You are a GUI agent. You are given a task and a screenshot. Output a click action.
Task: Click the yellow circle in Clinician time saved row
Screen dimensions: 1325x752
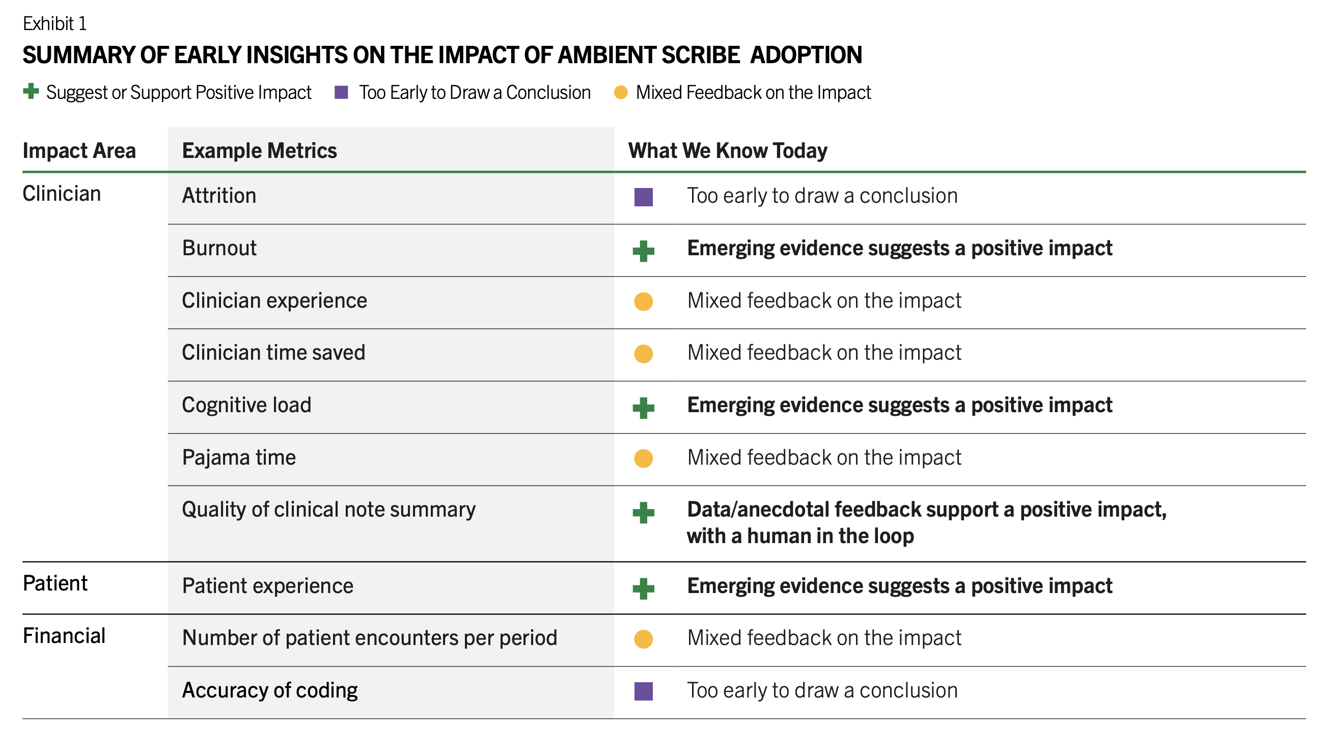pos(643,354)
